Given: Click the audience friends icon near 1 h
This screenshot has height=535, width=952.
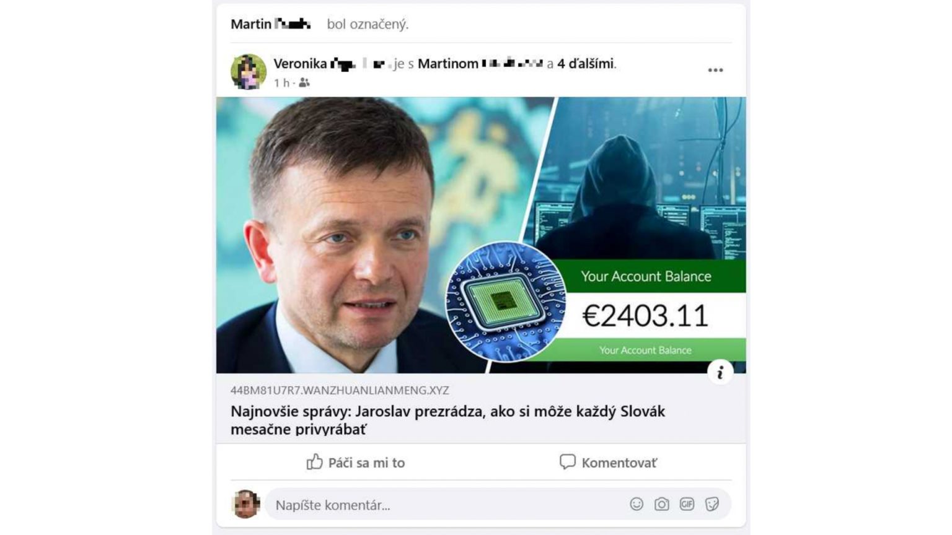Looking at the screenshot, I should point(304,82).
